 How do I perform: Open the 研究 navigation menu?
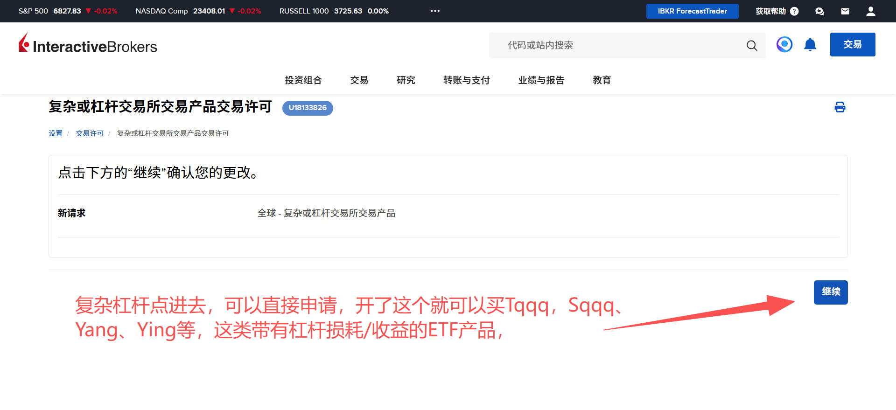point(406,80)
